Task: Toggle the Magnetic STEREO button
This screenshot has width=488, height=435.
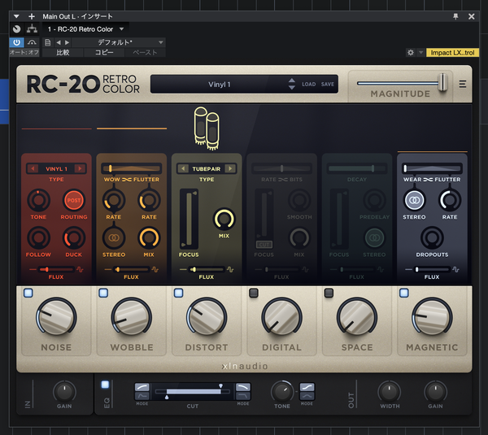Action: (x=414, y=200)
